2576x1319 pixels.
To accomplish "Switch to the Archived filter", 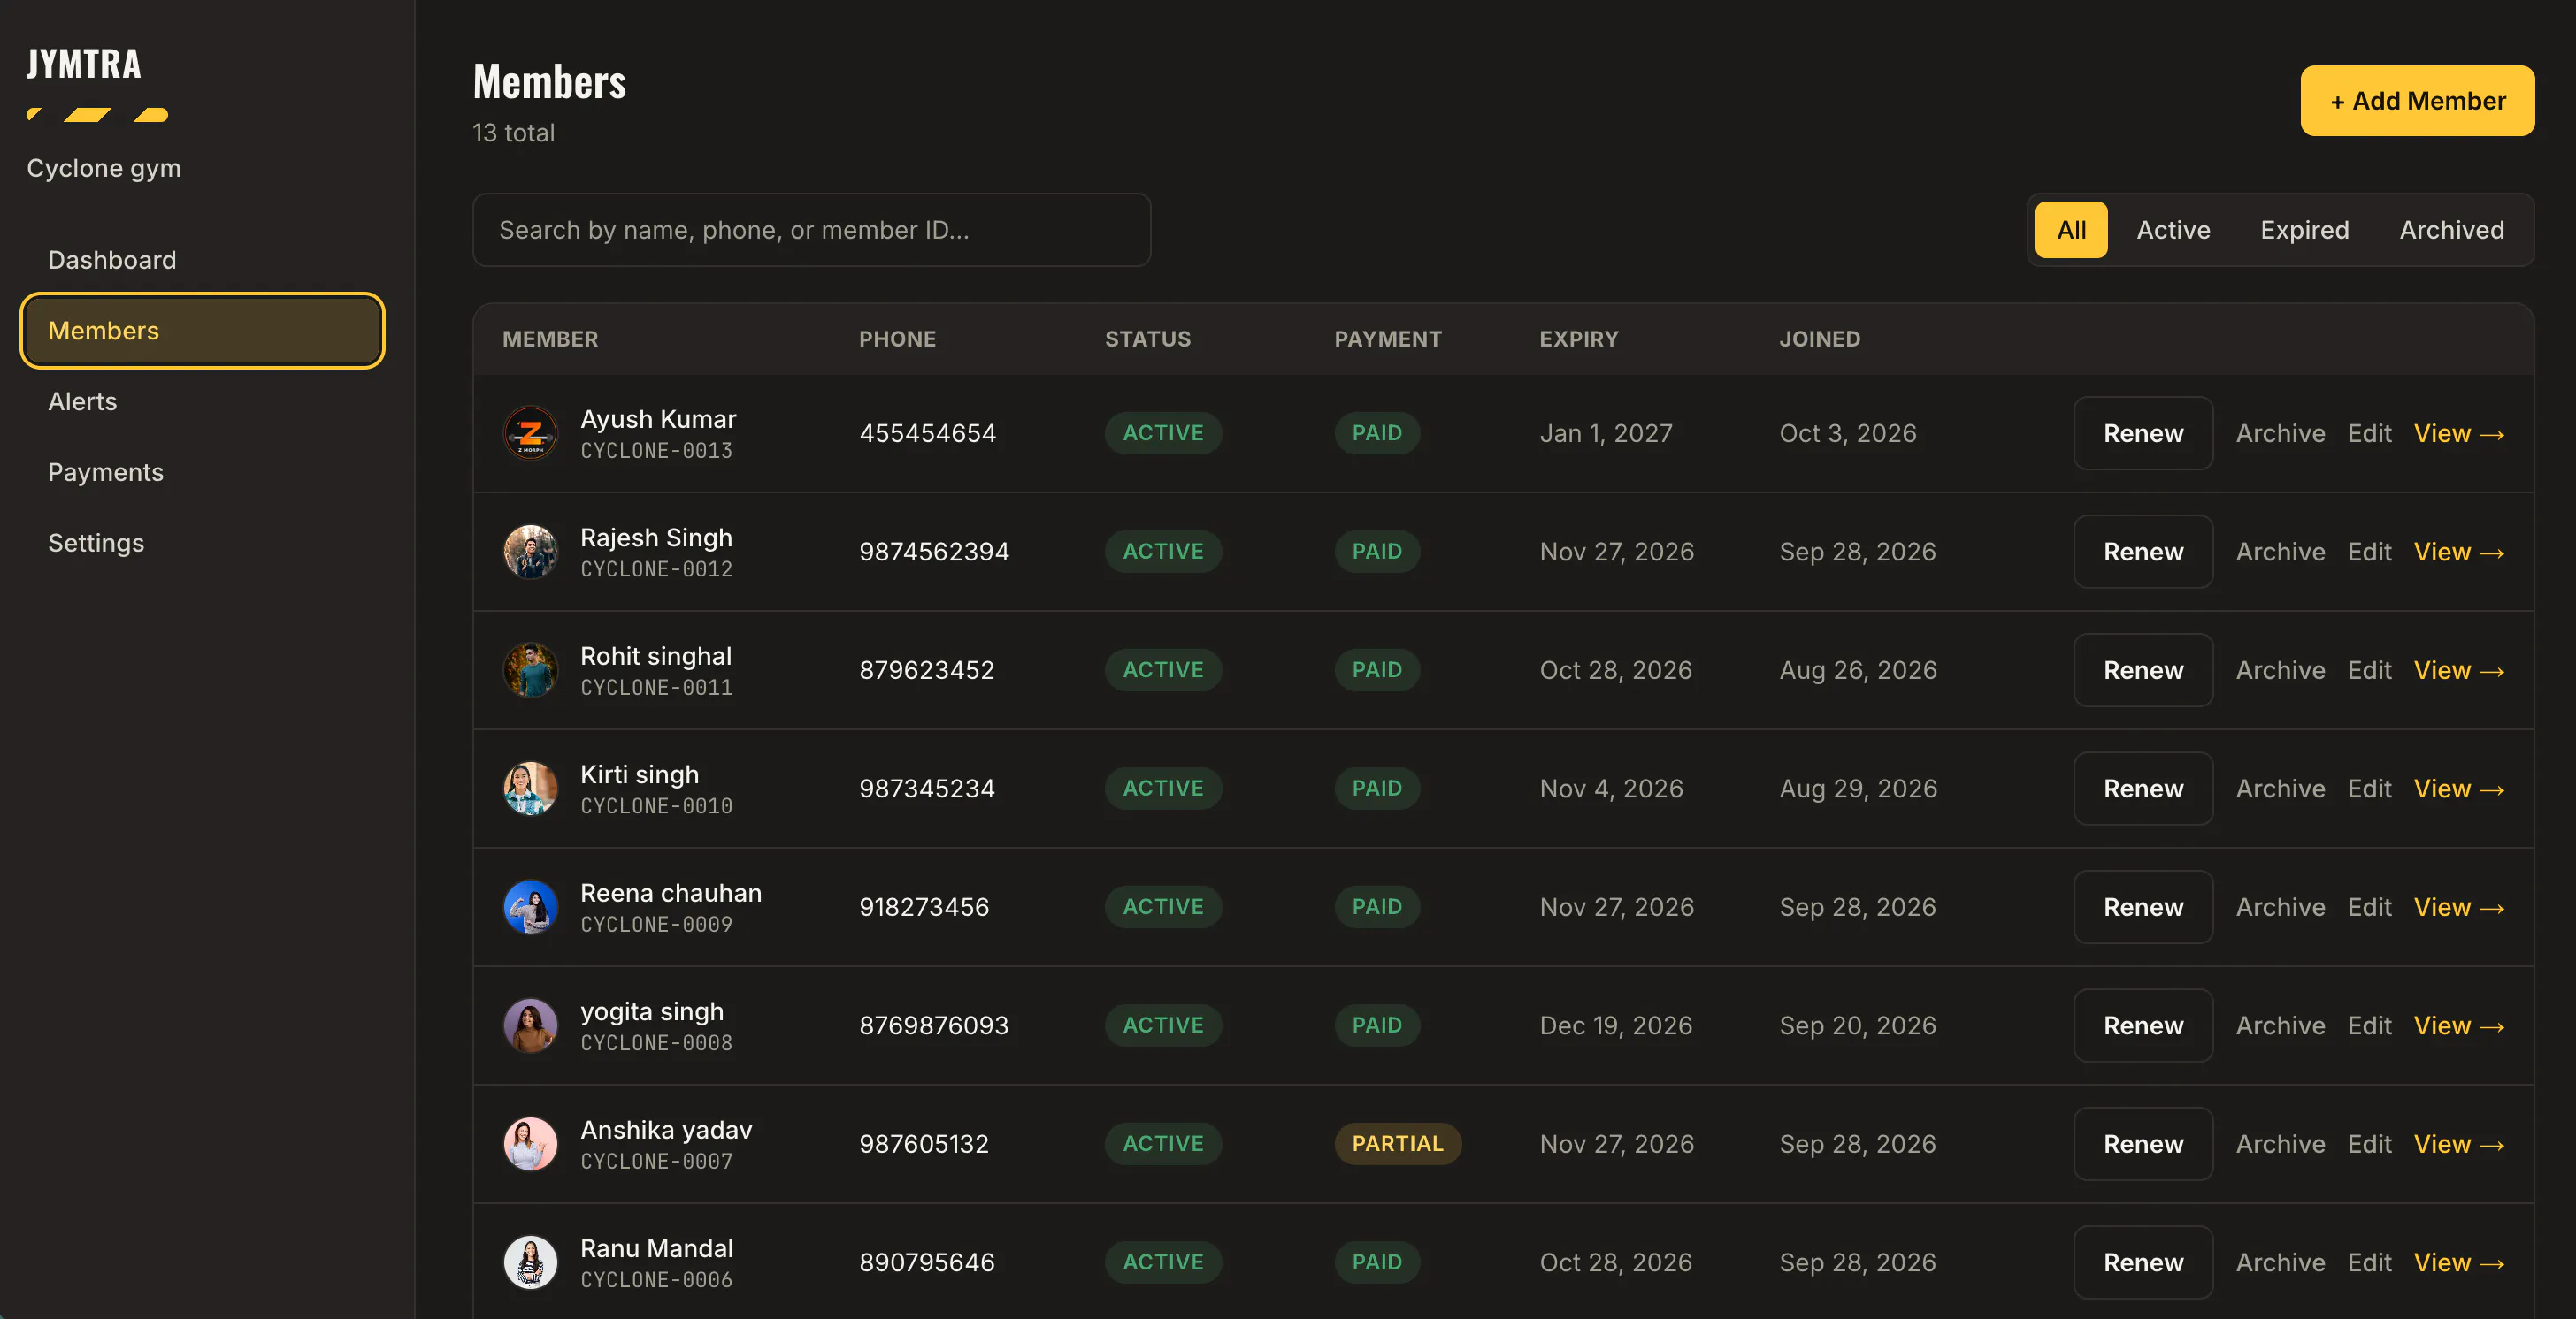I will tap(2452, 230).
